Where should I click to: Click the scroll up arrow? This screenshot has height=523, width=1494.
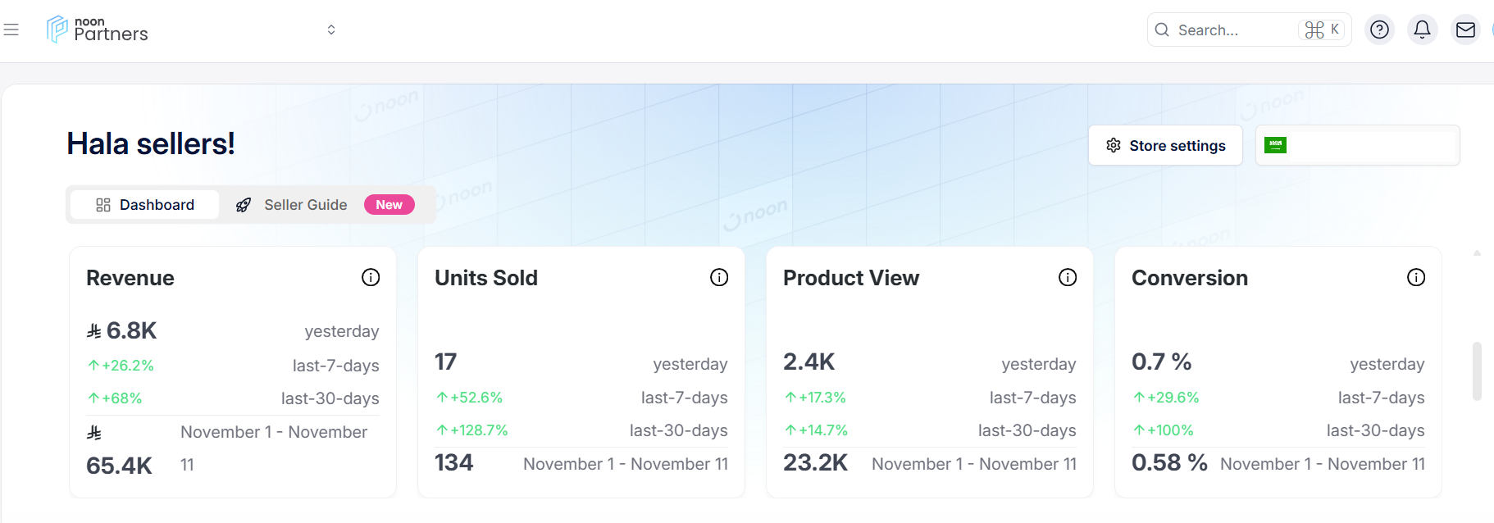point(1477,253)
